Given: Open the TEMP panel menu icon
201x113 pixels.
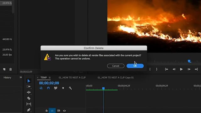Looking at the screenshot, I should (50, 78).
